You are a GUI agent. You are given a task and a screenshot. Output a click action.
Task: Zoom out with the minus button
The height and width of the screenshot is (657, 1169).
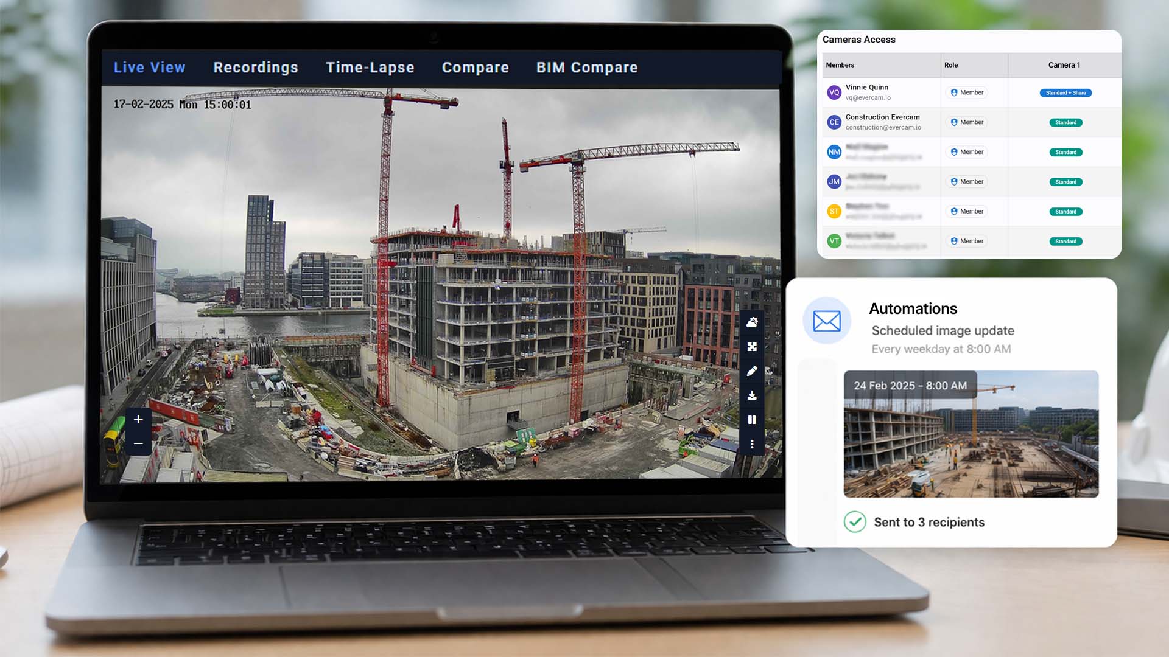[x=138, y=443]
